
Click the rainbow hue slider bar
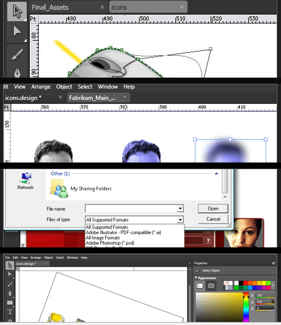click(246, 307)
